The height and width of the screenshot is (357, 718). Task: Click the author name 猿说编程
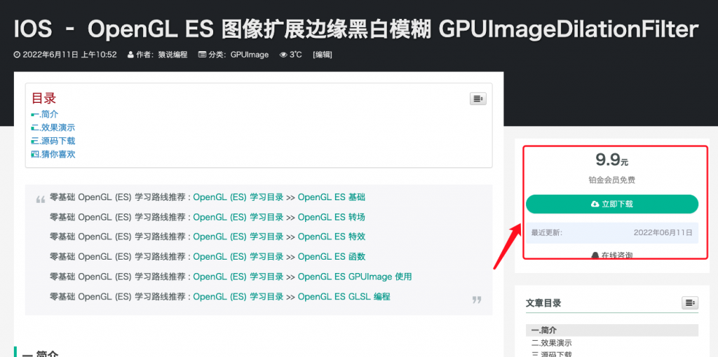172,55
